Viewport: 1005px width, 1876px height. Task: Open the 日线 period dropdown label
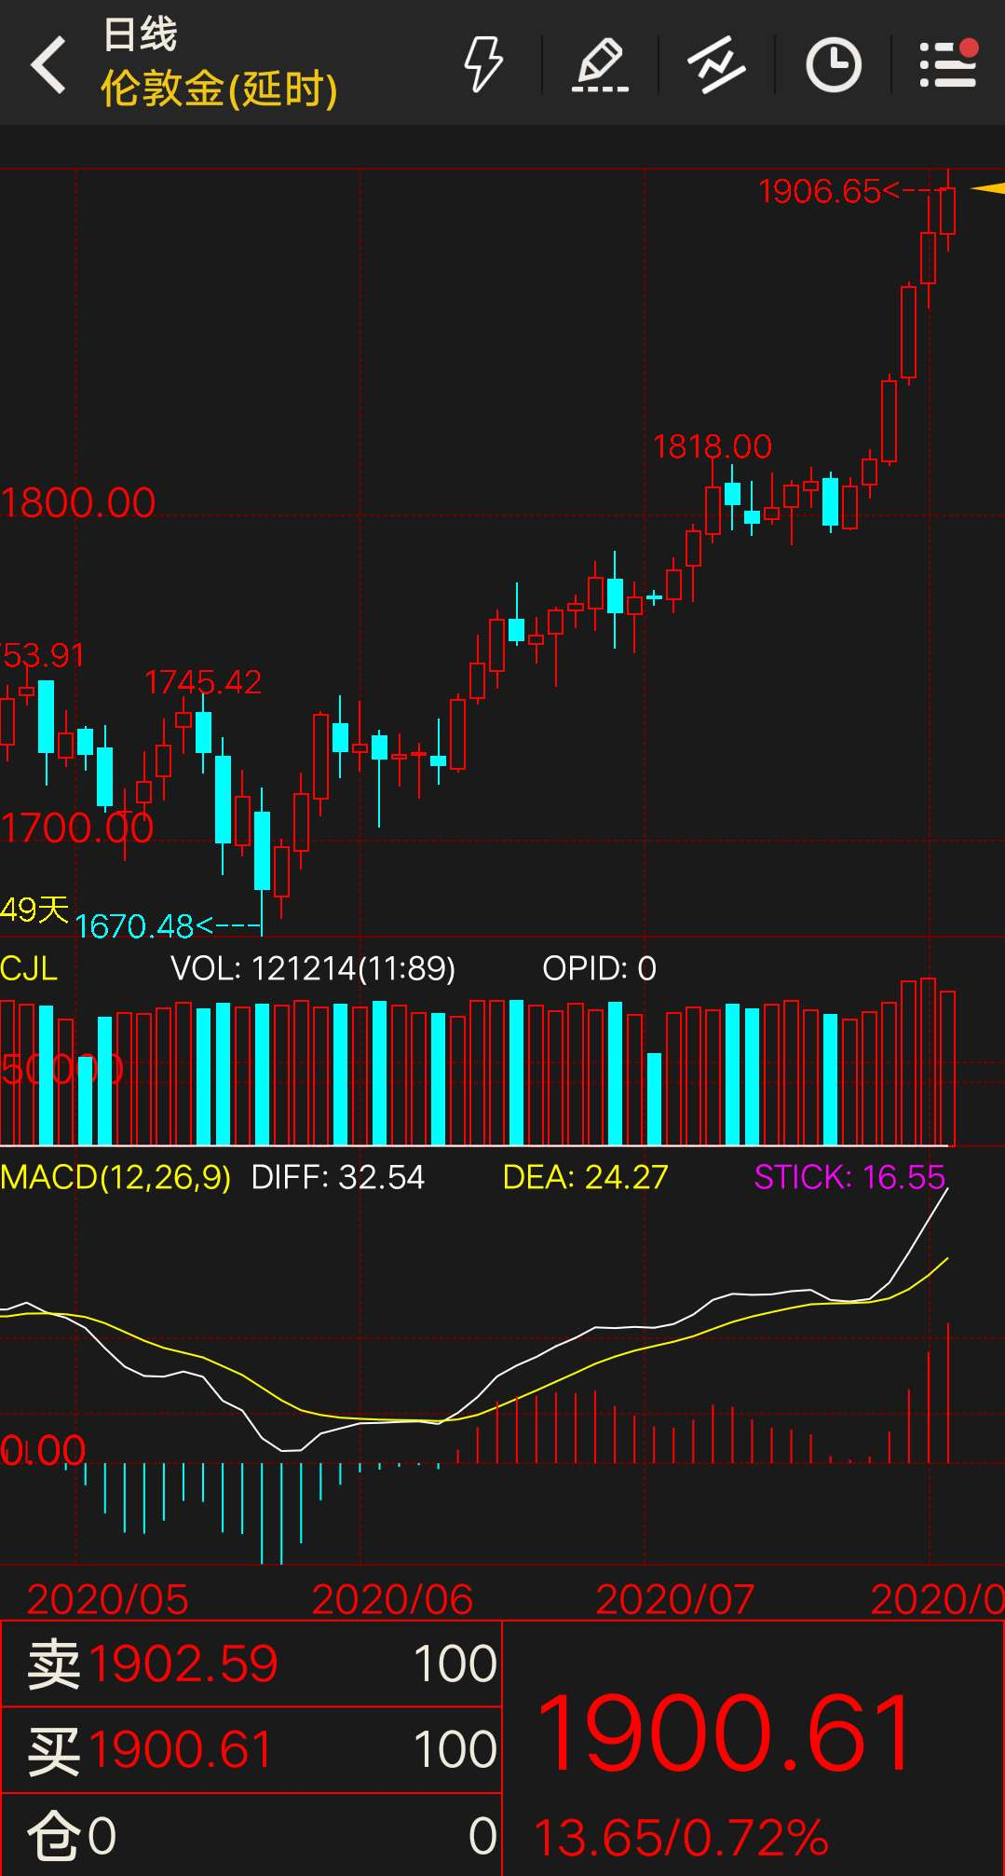tap(140, 34)
